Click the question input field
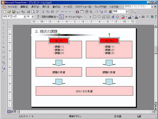The height and width of the screenshot is (119, 158). 137,7
